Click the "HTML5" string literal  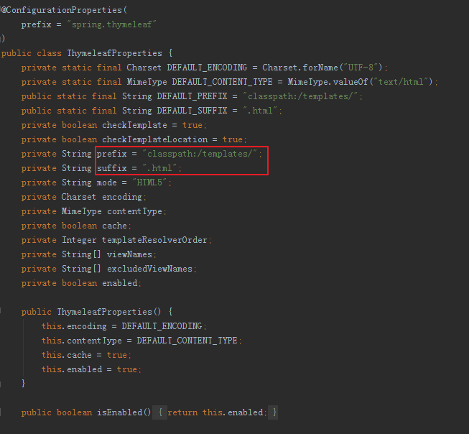[x=149, y=183]
